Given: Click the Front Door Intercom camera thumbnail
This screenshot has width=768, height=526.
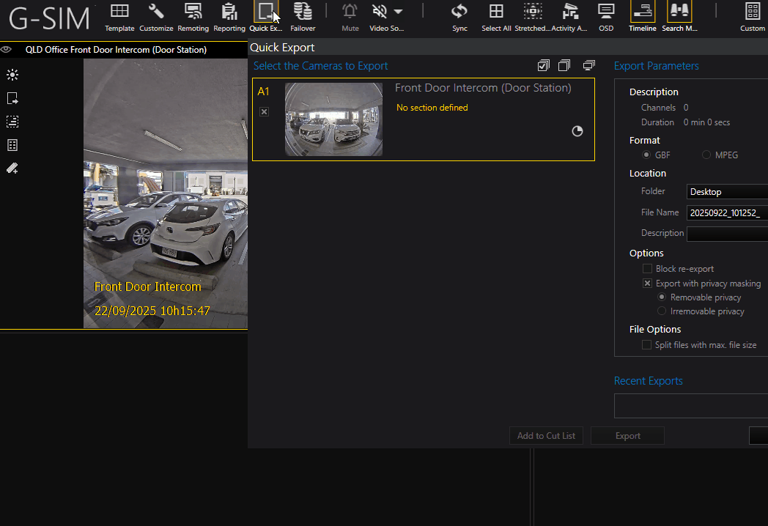Looking at the screenshot, I should [x=333, y=119].
